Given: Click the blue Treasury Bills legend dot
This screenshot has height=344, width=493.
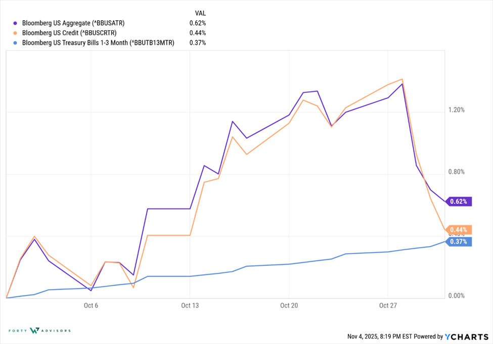Looking at the screenshot, I should [x=16, y=43].
